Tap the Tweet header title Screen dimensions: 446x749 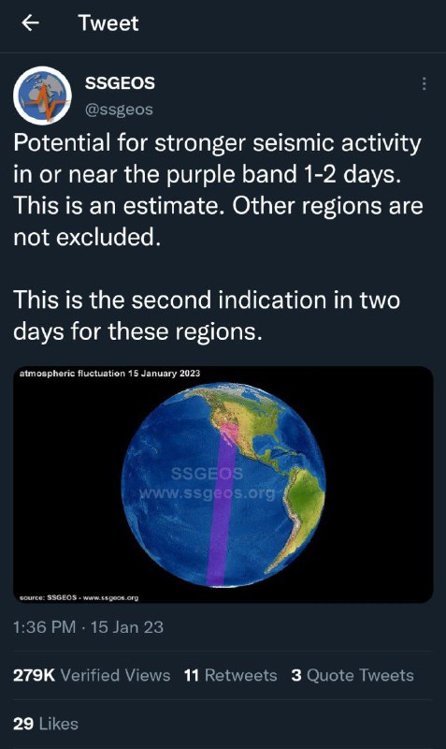[x=108, y=22]
